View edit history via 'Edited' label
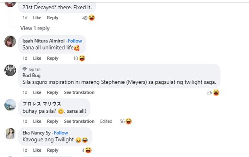This screenshot has height=157, width=249. (106, 121)
